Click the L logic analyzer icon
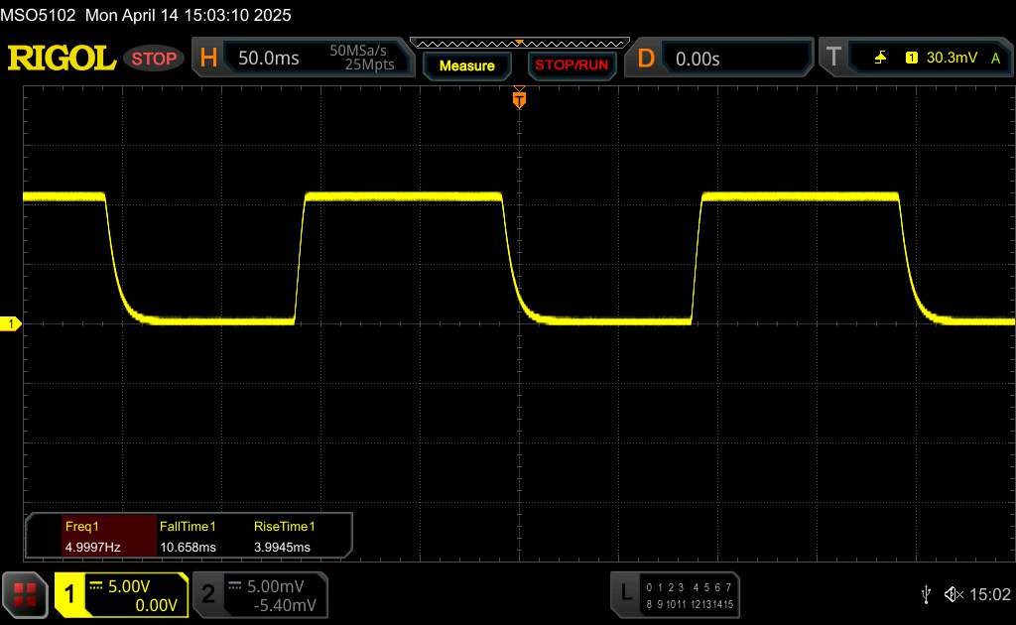Screen dimensions: 1016x625 626,593
